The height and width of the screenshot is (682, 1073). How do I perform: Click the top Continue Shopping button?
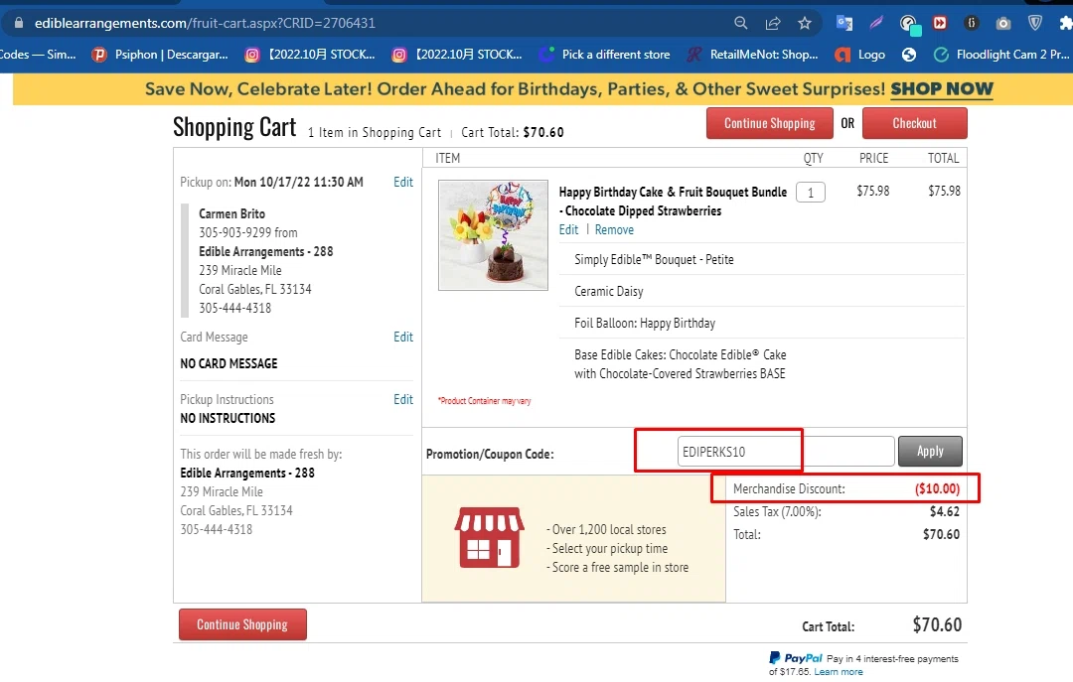coord(770,123)
